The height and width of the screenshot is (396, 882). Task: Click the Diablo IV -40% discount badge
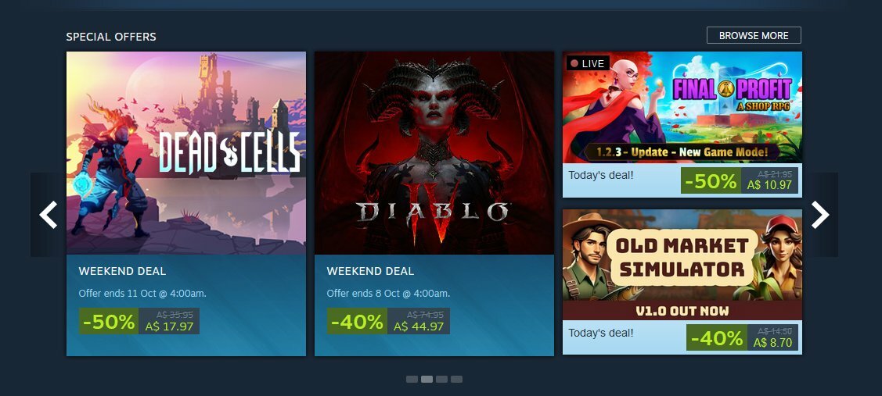pos(357,321)
